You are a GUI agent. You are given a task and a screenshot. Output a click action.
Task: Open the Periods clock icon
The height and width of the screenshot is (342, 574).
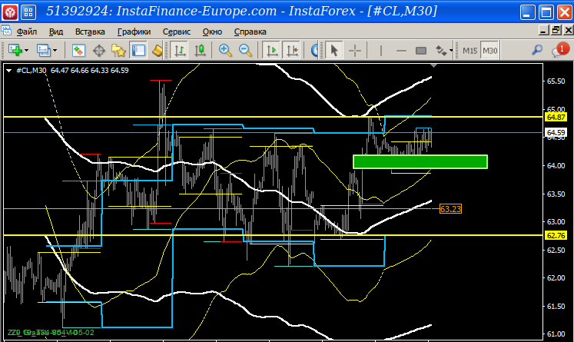tap(314, 50)
